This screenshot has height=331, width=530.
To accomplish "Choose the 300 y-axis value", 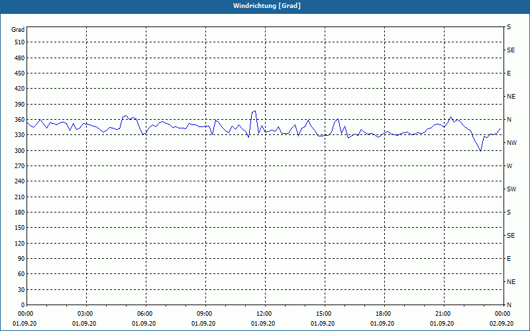I will (20, 151).
